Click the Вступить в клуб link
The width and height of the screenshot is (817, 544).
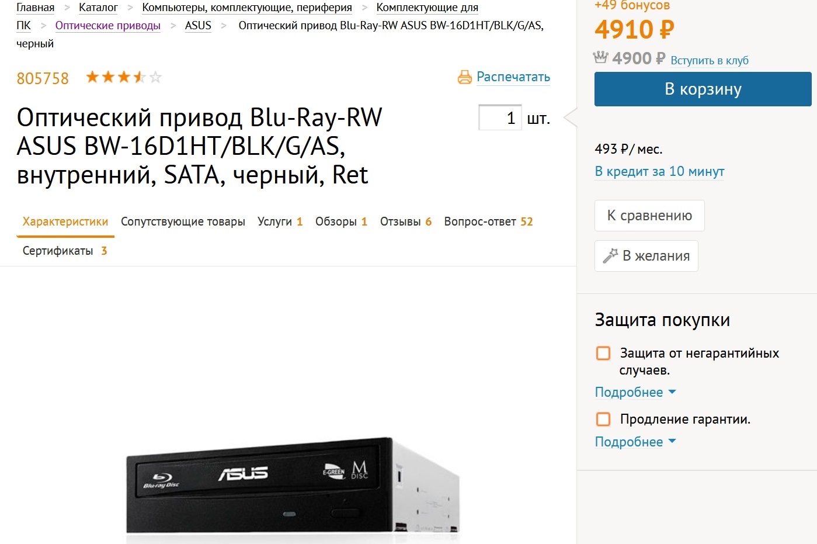(x=709, y=60)
